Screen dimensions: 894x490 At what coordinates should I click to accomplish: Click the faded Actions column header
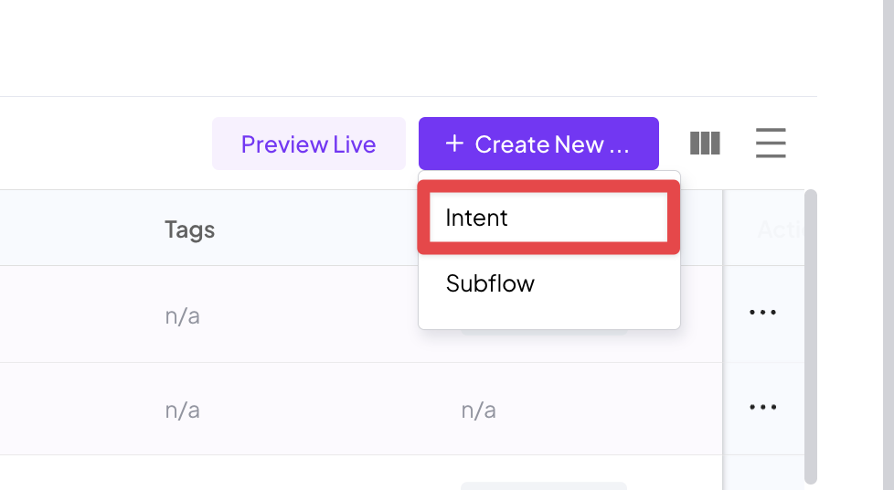pyautogui.click(x=780, y=229)
